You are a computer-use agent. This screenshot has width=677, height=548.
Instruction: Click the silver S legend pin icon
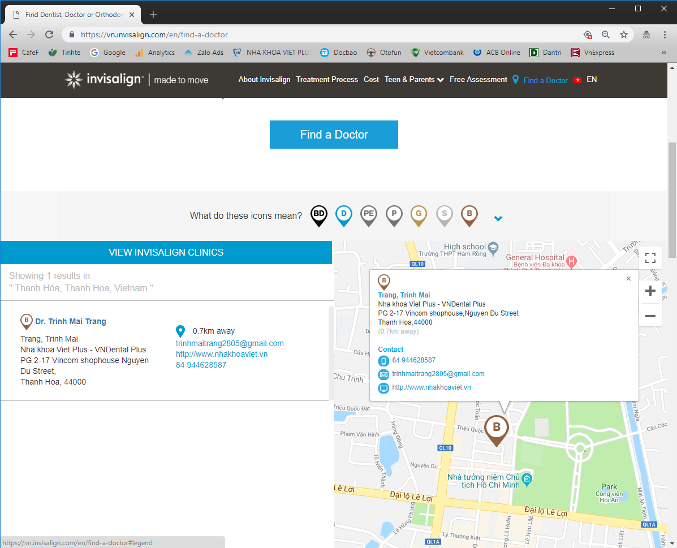pyautogui.click(x=445, y=216)
